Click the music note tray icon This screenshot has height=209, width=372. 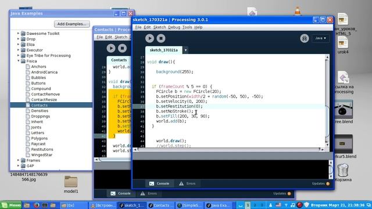coord(293,205)
